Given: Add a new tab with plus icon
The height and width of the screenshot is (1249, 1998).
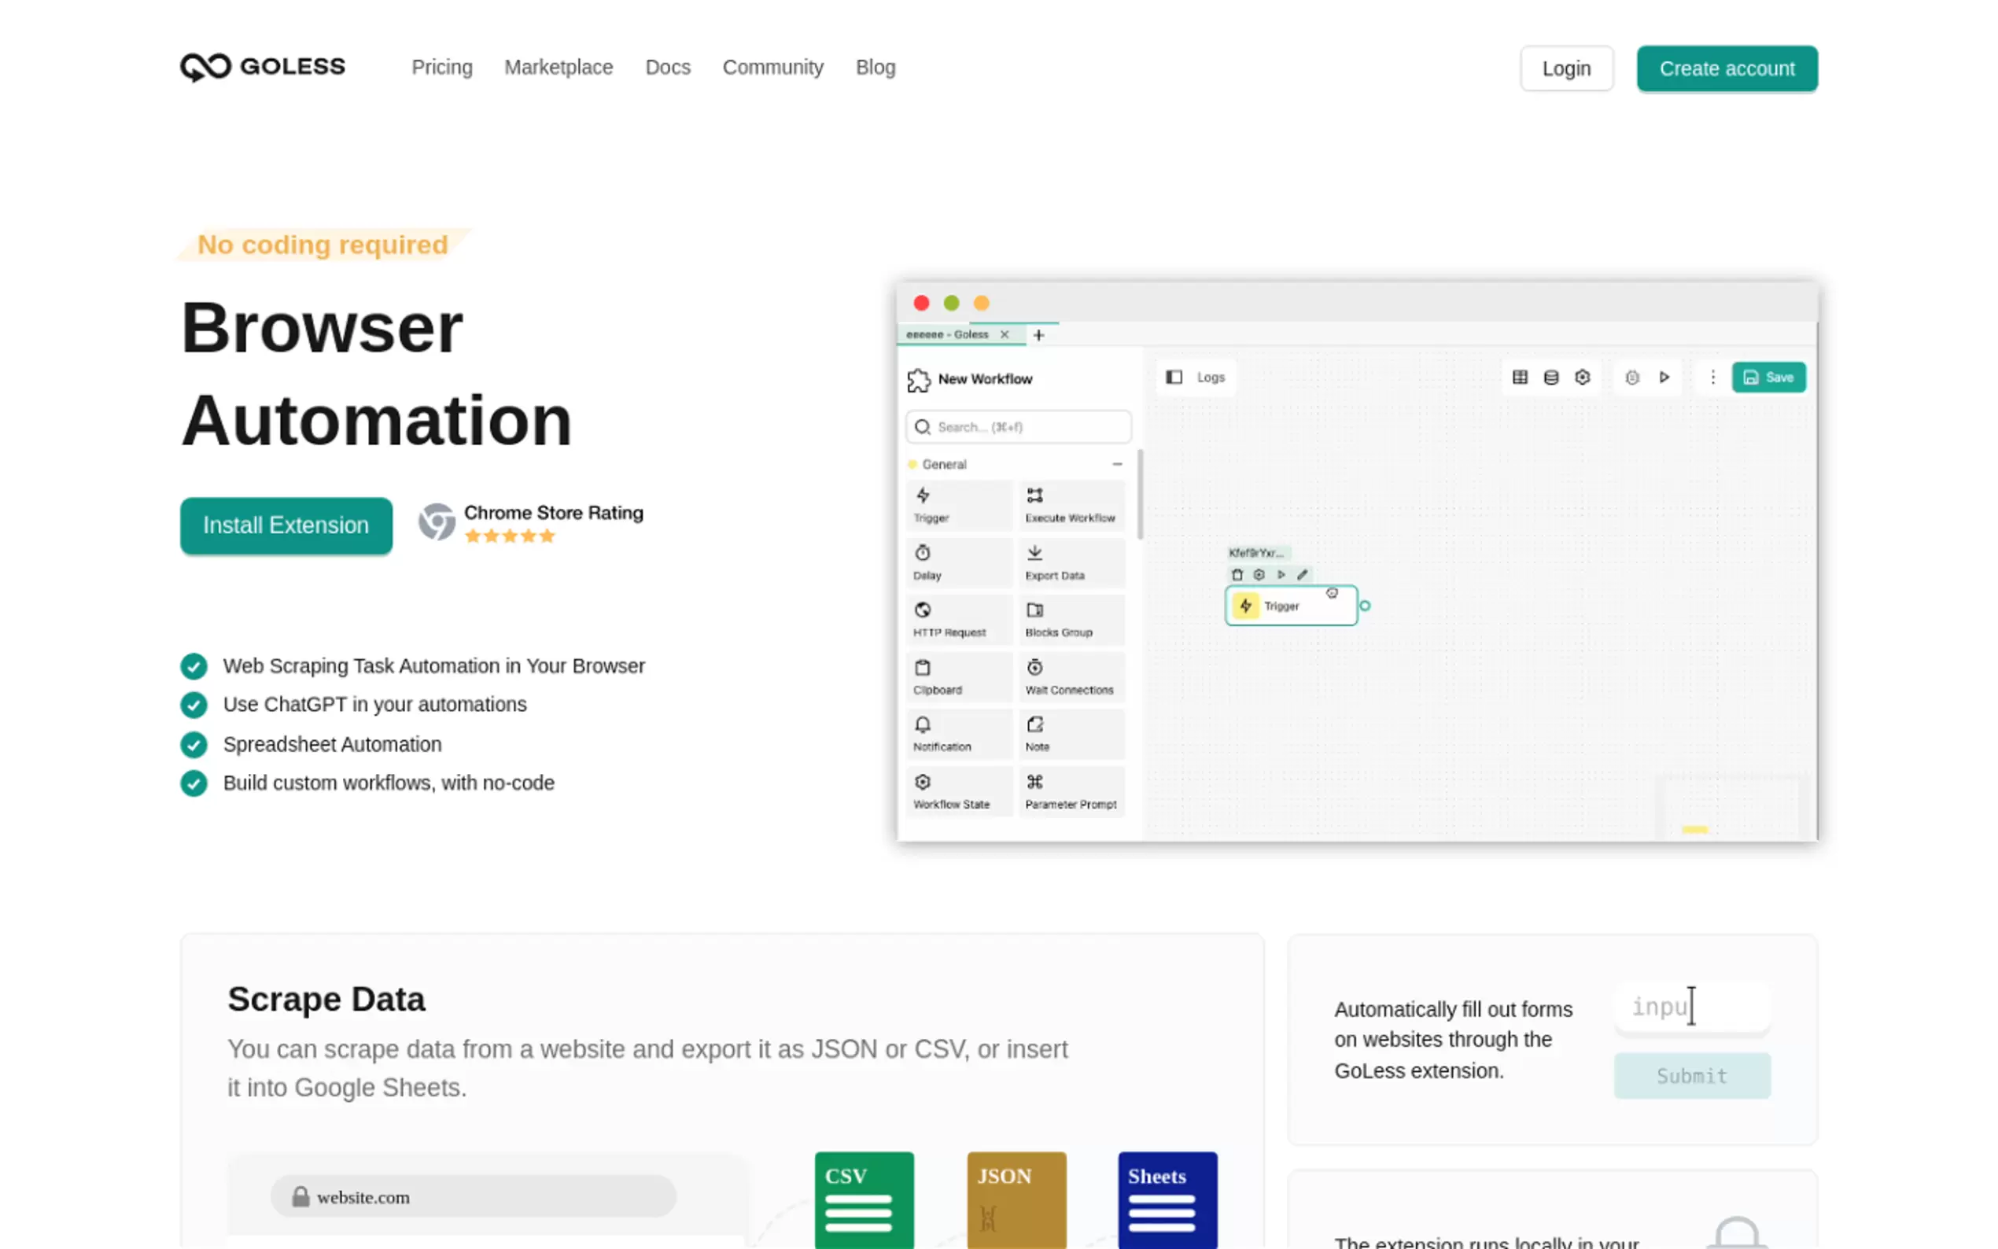Looking at the screenshot, I should (x=1038, y=334).
